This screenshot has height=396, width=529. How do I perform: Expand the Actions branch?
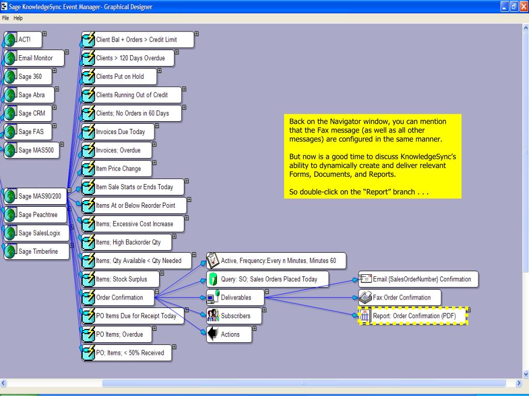[x=254, y=328]
